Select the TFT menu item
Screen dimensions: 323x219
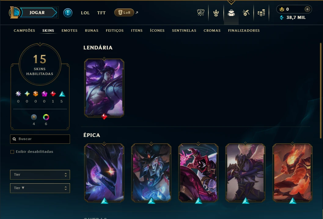point(101,13)
